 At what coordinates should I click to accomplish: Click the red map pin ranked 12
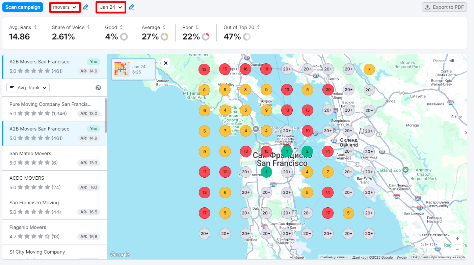[x=225, y=172]
